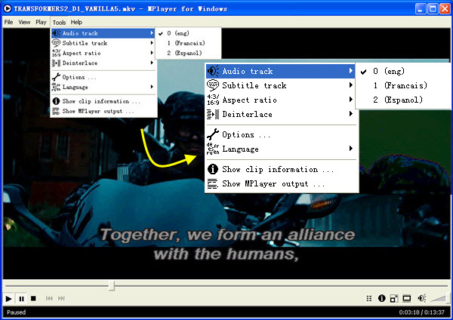453x320 pixels.
Task: Toggle fullscreen icon in control bar
Action: click(407, 298)
